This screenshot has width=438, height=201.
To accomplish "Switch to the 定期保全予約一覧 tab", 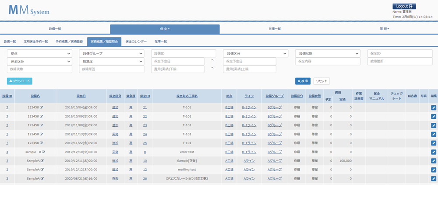I will click(36, 42).
